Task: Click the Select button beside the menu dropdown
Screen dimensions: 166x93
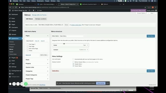Action: (66, 25)
